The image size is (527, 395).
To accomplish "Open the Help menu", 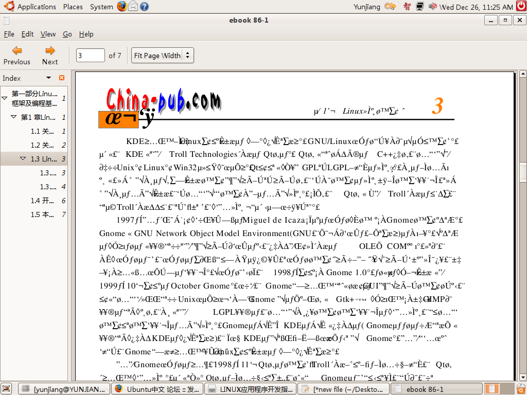I will click(86, 34).
